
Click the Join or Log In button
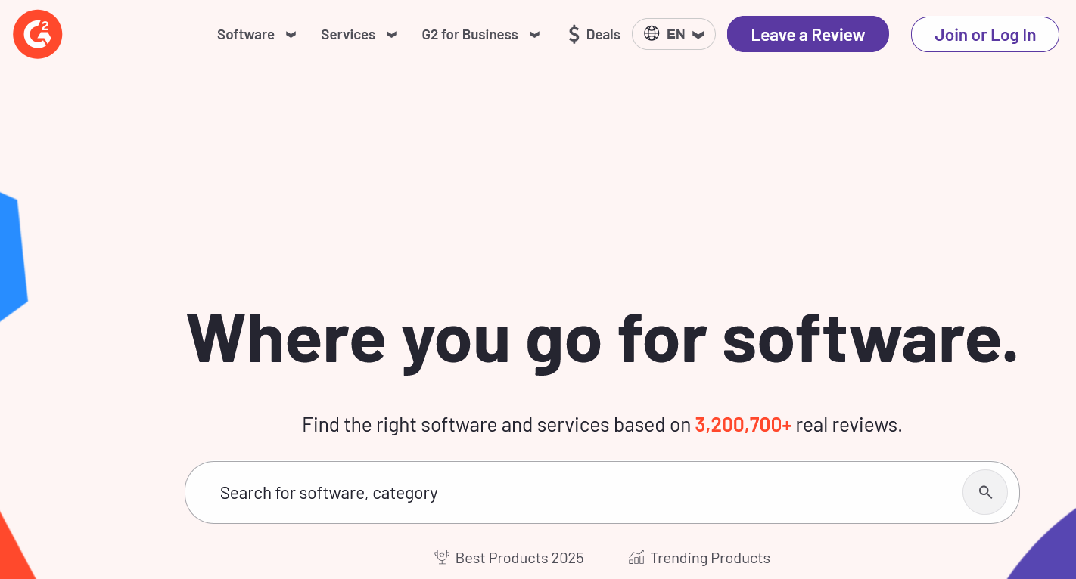985,35
